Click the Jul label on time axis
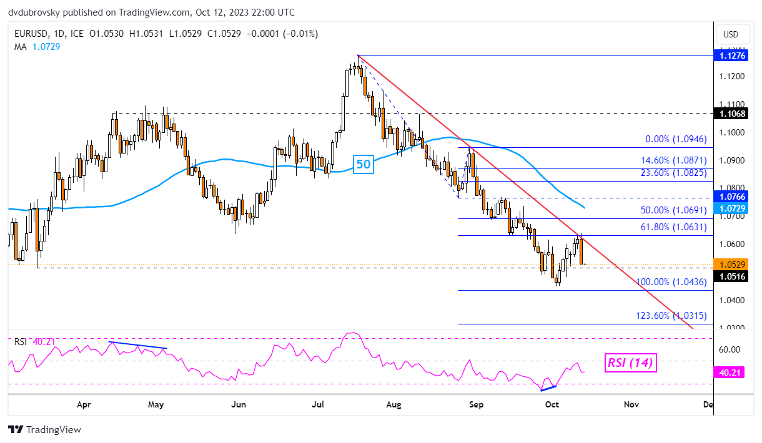The image size is (762, 443). point(318,404)
